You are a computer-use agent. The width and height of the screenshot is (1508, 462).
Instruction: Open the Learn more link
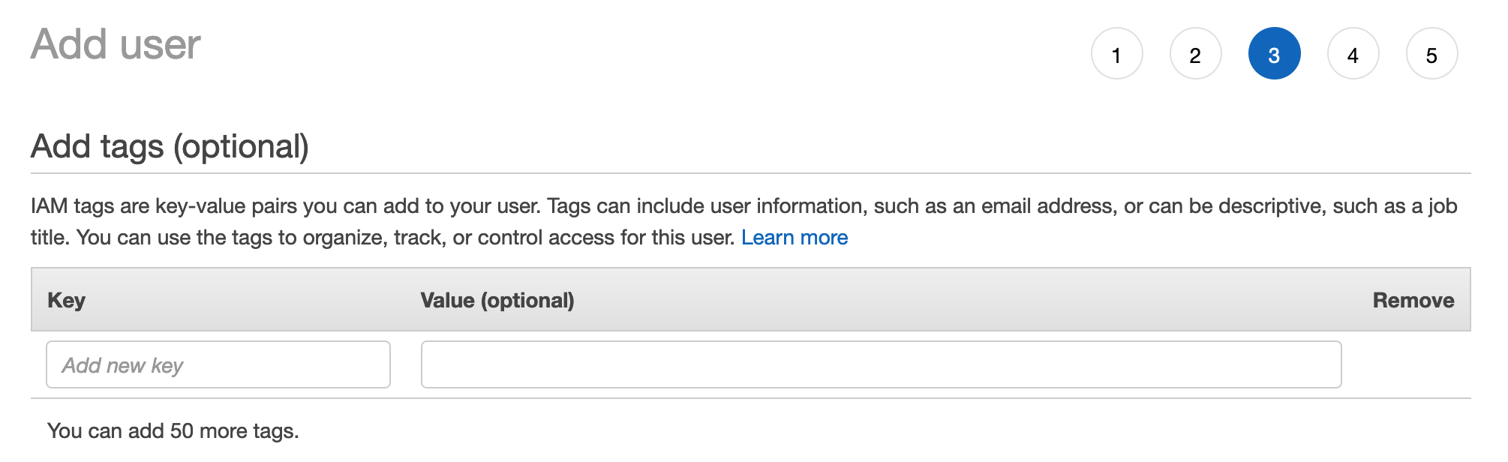coord(795,238)
